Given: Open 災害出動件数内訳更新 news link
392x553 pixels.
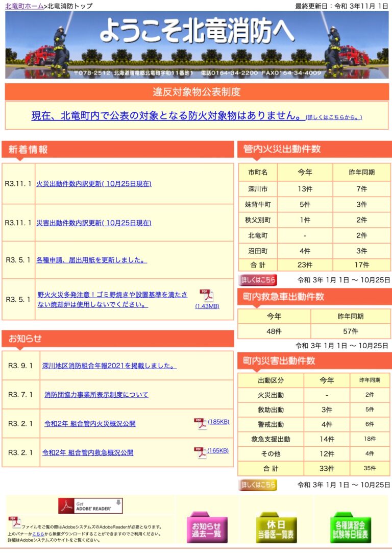Looking at the screenshot, I should (94, 223).
